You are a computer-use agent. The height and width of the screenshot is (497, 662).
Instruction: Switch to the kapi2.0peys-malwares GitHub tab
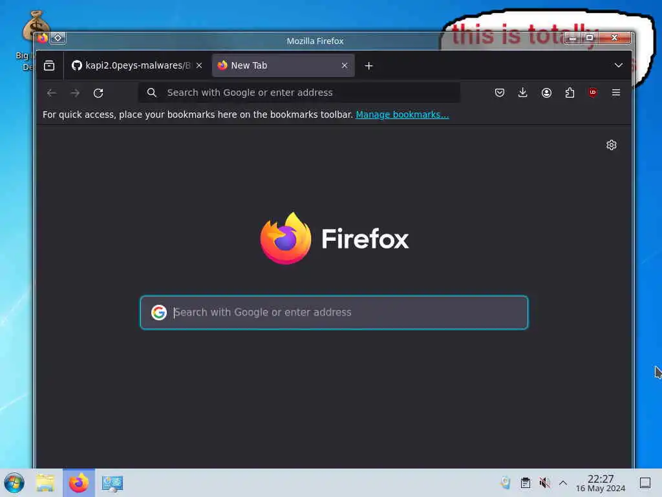(x=132, y=65)
